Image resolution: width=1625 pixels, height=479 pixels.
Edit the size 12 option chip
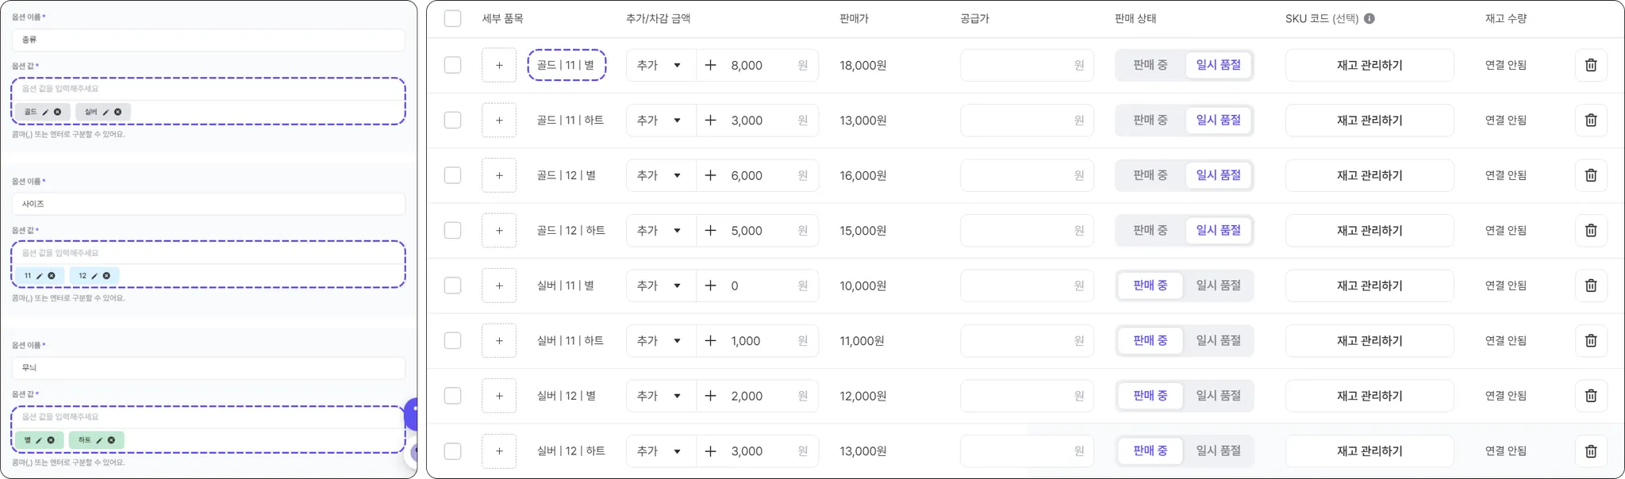(x=94, y=276)
